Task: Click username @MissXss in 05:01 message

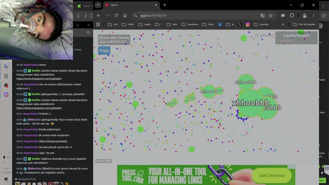Action: click(x=34, y=120)
